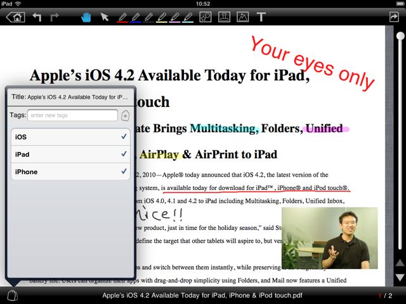This screenshot has height=304, width=406.
Task: Select the Text tool
Action: pos(261,17)
